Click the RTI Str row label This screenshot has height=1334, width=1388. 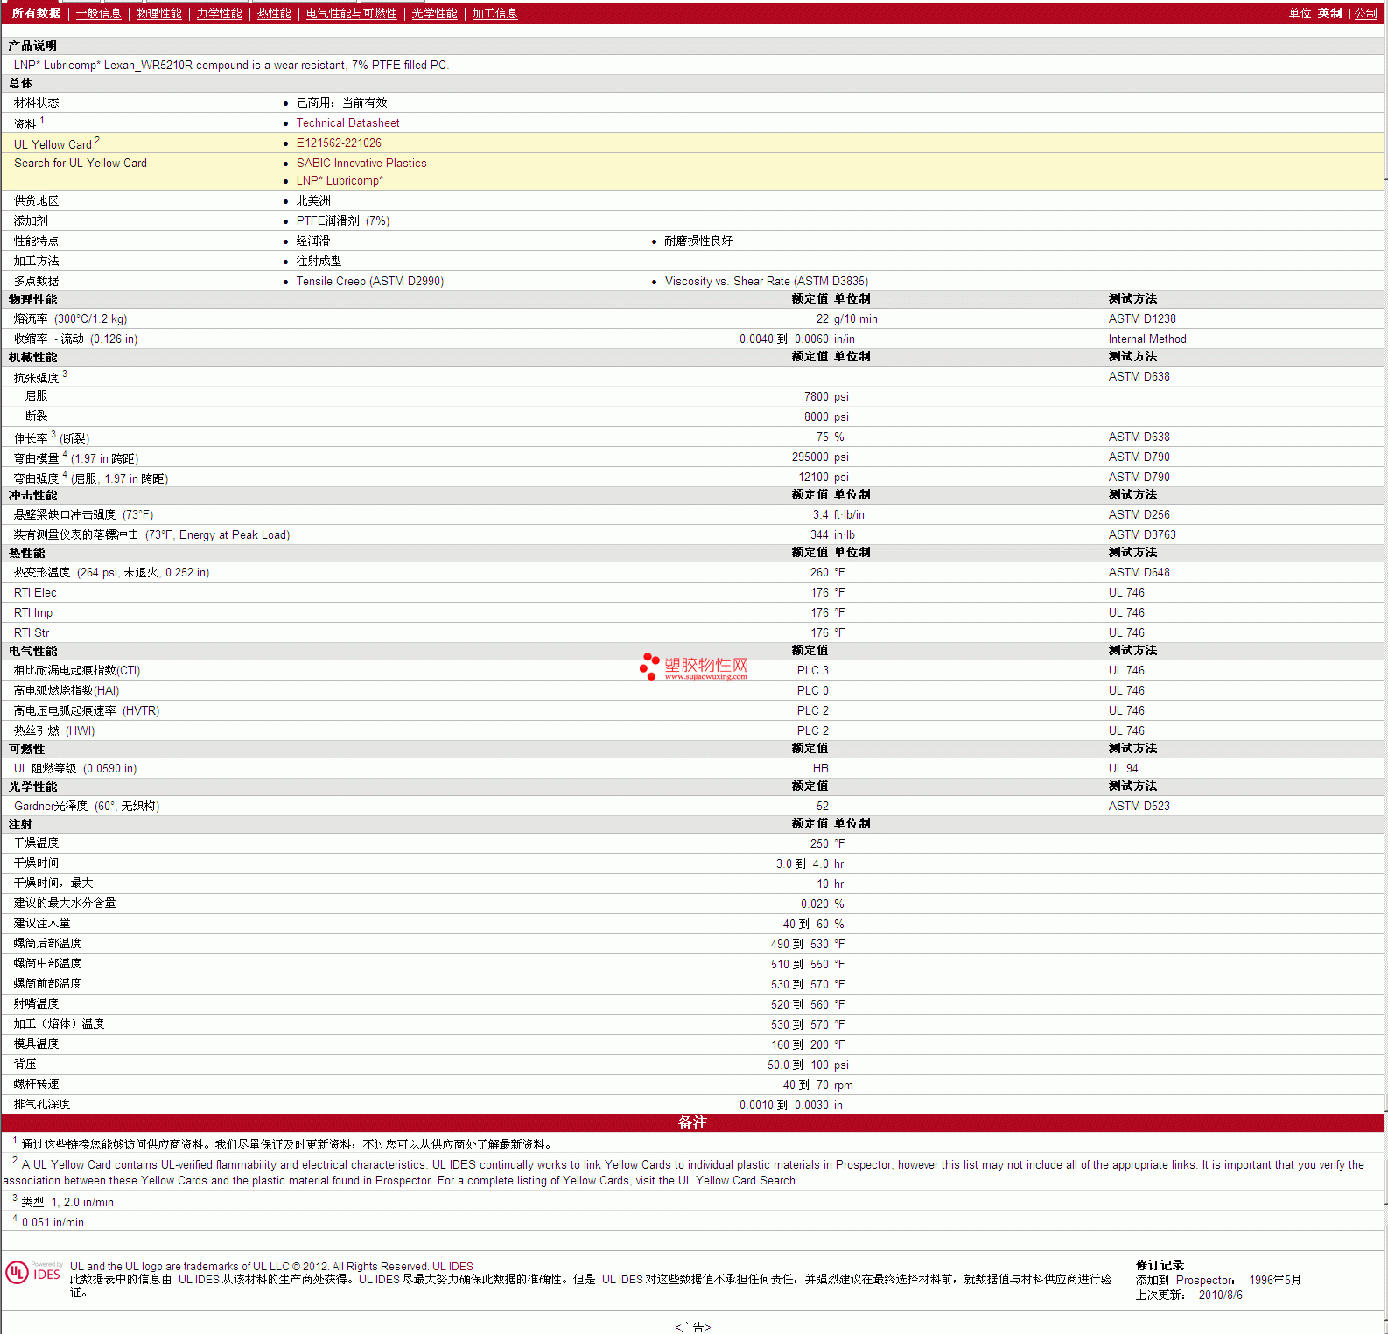click(32, 633)
